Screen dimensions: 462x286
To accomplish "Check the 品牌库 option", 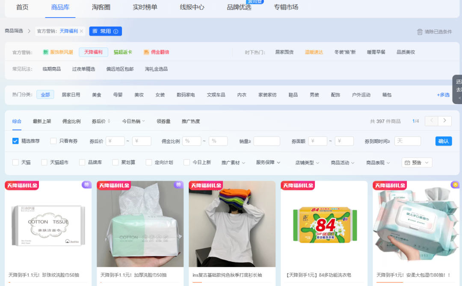I will (82, 162).
